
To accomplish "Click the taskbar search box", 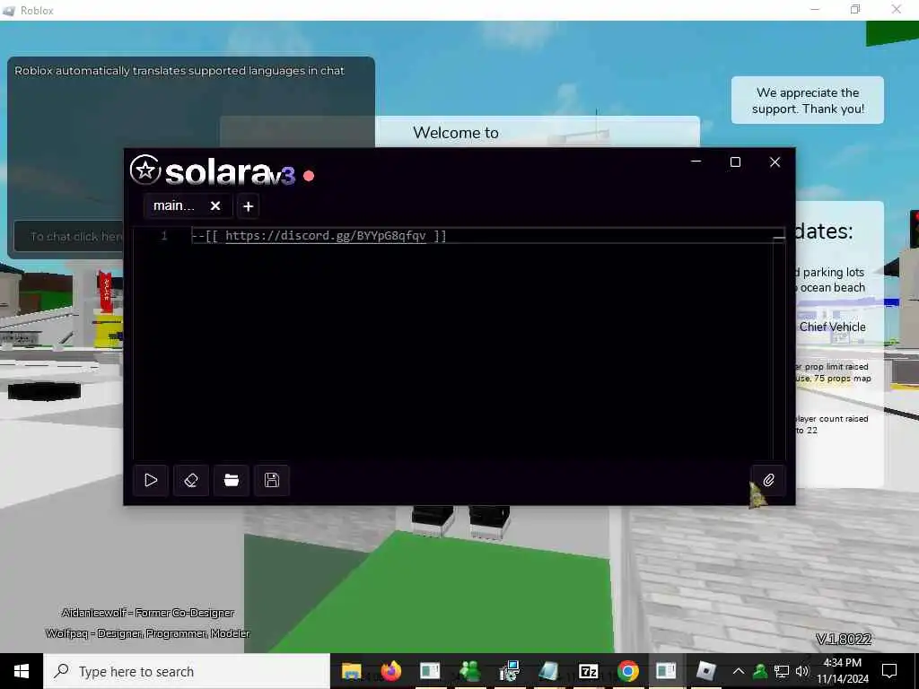I will (x=187, y=671).
